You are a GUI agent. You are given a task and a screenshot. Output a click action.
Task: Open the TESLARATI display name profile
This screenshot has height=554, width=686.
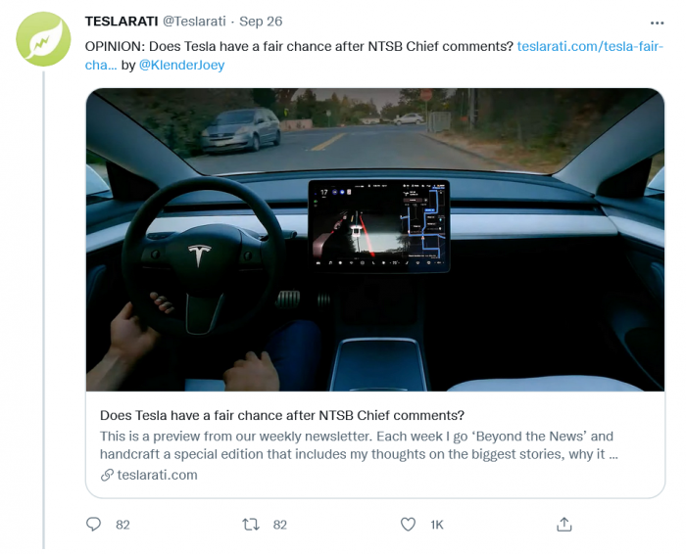(x=121, y=21)
